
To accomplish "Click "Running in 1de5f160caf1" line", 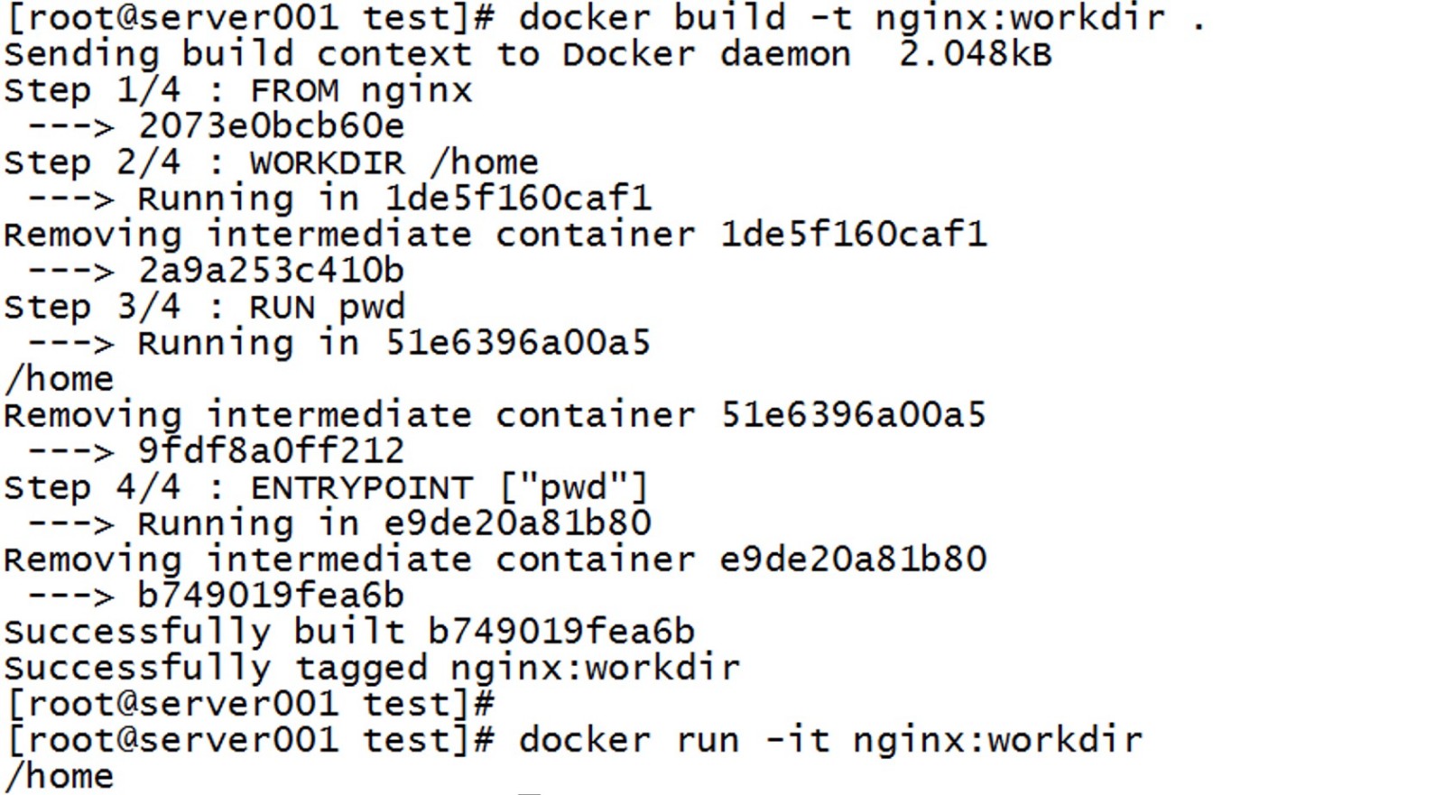I will [x=393, y=199].
